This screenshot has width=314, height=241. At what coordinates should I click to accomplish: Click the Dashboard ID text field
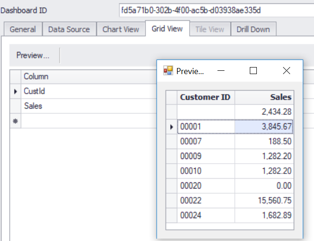pos(216,10)
